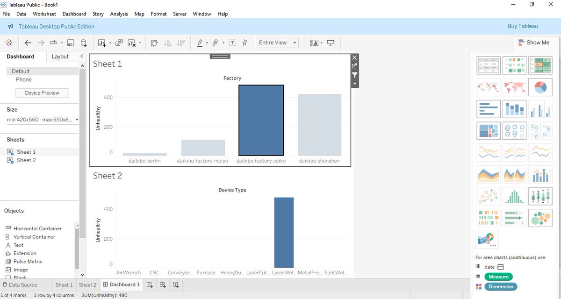The height and width of the screenshot is (299, 561).
Task: Toggle the Fix Axes pin icon
Action: pyautogui.click(x=245, y=43)
